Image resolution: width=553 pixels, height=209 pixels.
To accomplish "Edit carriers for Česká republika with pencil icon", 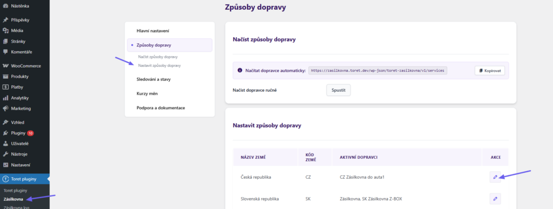I will tap(495, 177).
